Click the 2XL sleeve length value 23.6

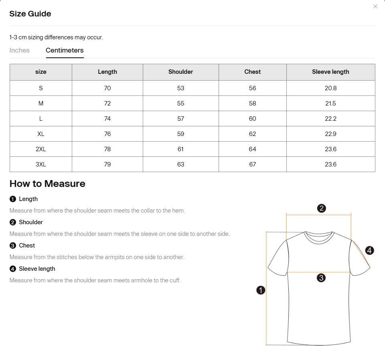[330, 149]
